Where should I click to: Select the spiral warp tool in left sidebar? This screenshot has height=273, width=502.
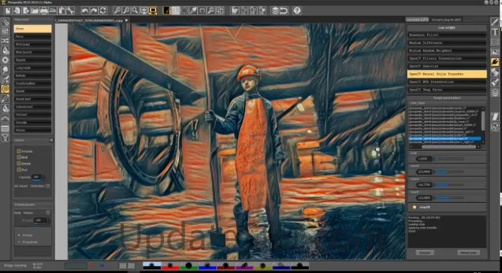(6, 89)
